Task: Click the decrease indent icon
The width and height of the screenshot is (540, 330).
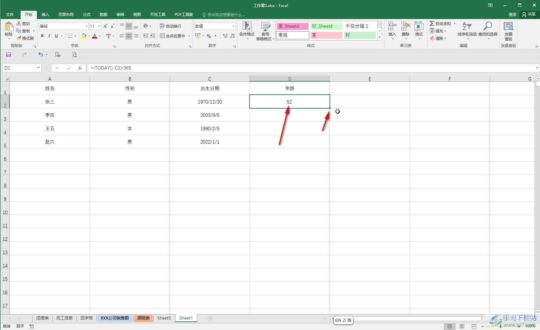Action: pos(146,36)
